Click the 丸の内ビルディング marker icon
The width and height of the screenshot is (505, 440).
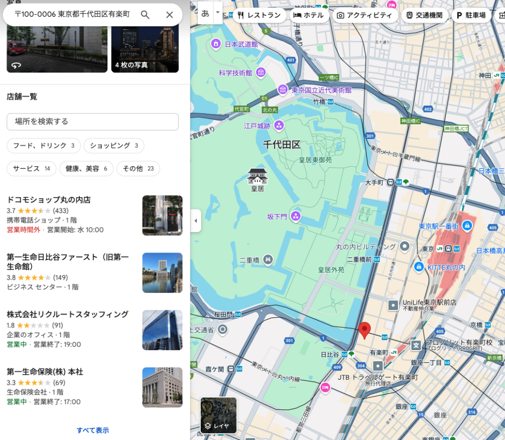(x=405, y=247)
